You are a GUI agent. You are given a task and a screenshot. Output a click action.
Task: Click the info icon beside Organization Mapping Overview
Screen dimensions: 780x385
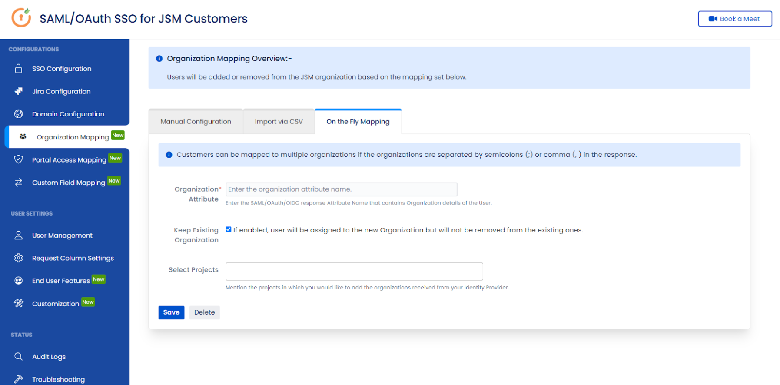pyautogui.click(x=159, y=59)
